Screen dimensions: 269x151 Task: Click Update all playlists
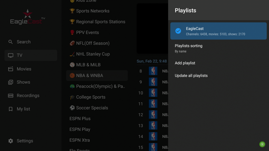pyautogui.click(x=191, y=75)
